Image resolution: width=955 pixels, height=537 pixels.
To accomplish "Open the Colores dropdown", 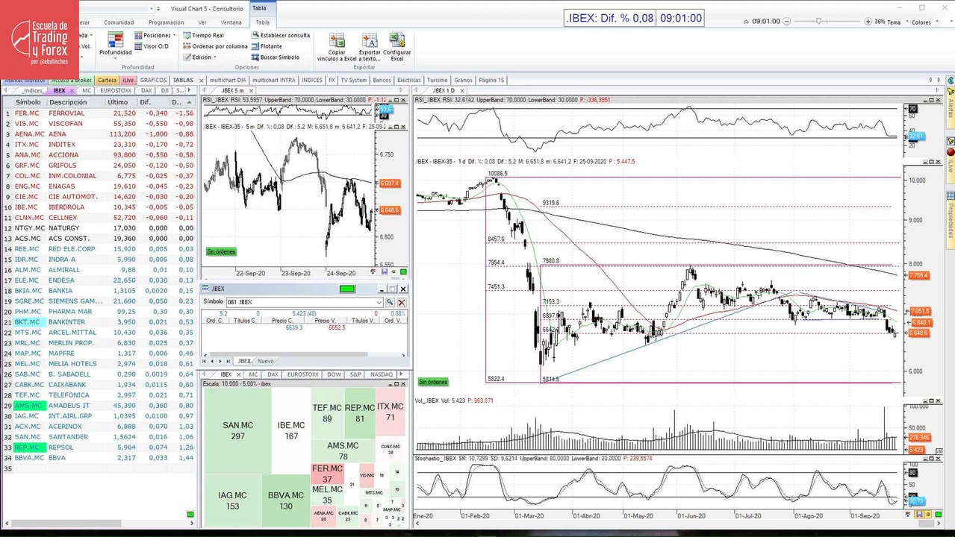I will tap(924, 22).
